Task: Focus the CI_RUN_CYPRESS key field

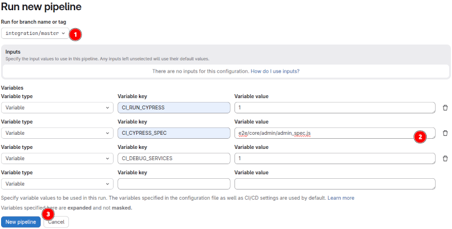Action: click(174, 108)
